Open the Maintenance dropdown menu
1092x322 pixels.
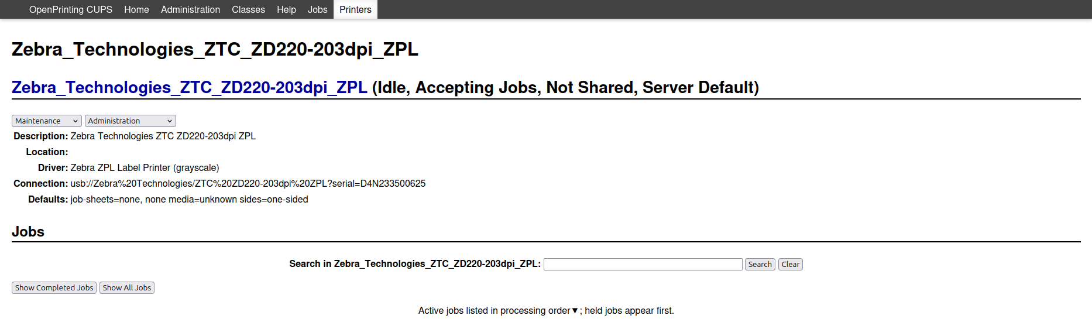[47, 121]
